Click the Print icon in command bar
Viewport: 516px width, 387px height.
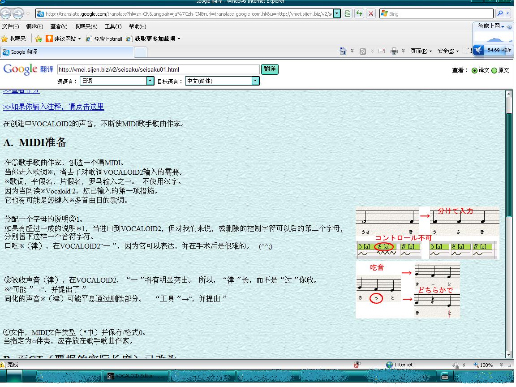(394, 51)
